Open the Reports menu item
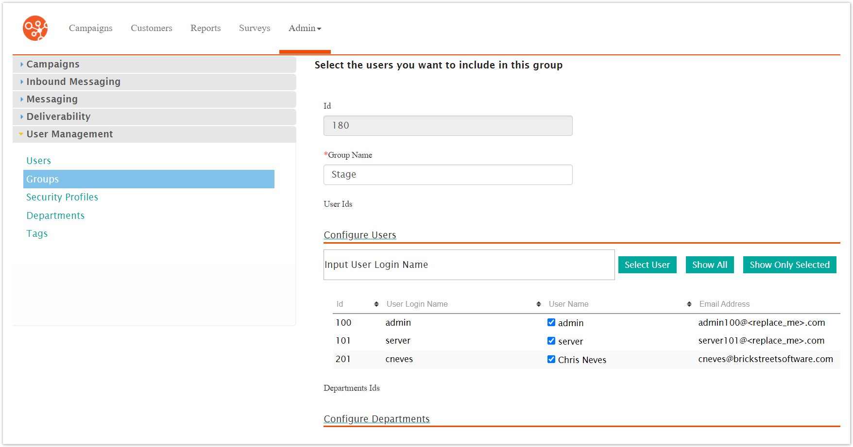853x447 pixels. point(205,28)
